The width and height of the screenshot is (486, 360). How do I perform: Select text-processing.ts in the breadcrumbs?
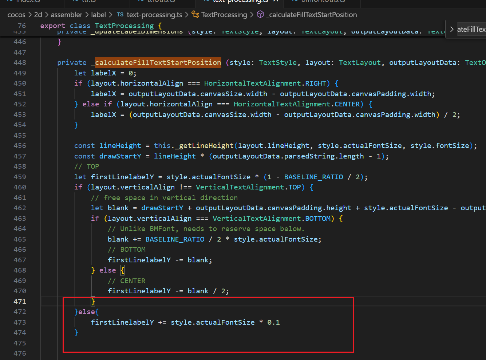(154, 15)
